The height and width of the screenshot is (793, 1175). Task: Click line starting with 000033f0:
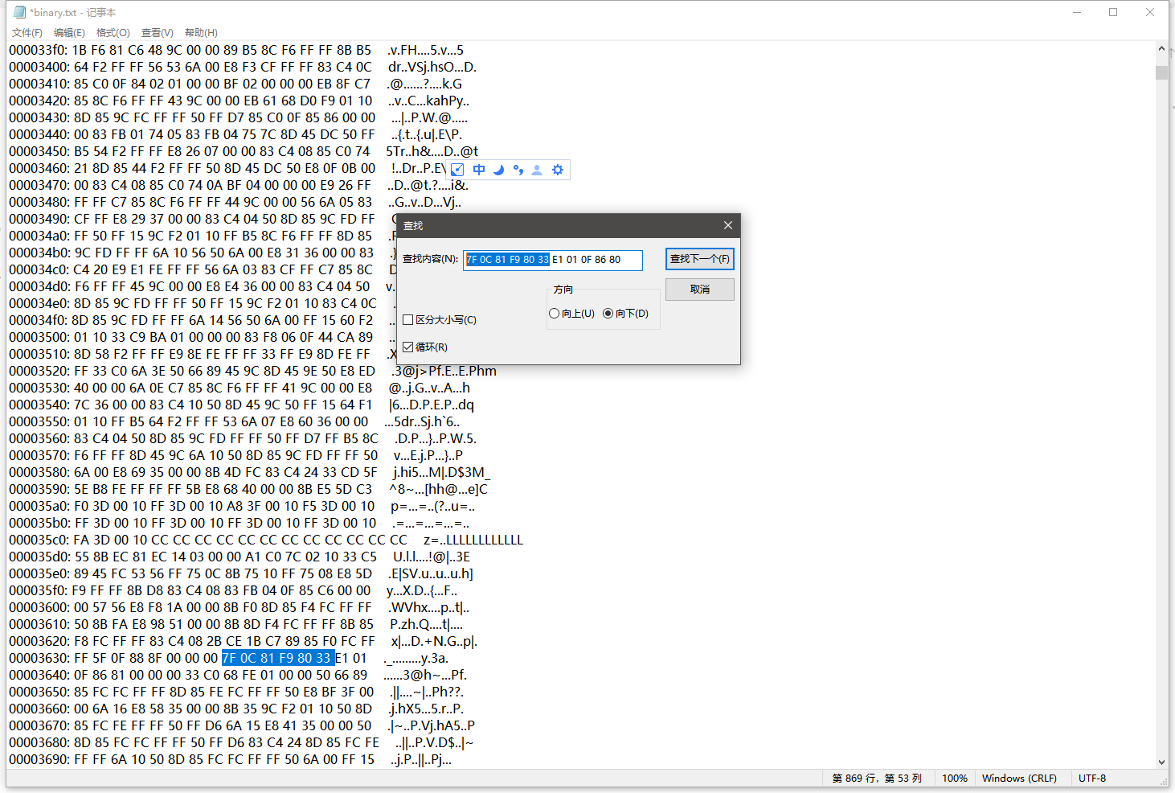click(236, 50)
